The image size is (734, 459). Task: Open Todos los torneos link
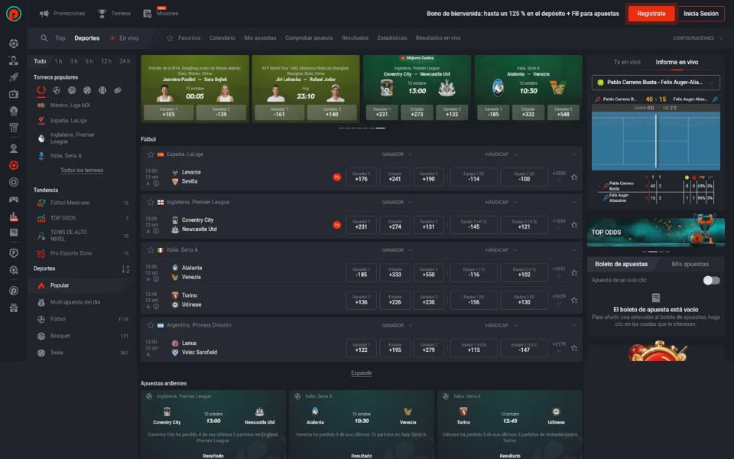click(82, 171)
